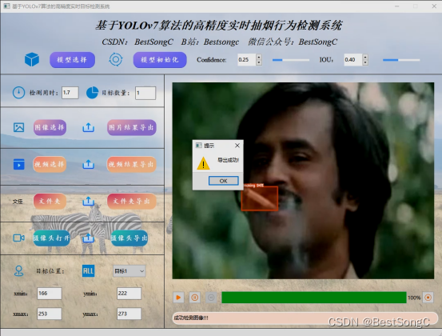The image size is (442, 336).
Task: Click the IOU value field 0.40
Action: click(353, 60)
